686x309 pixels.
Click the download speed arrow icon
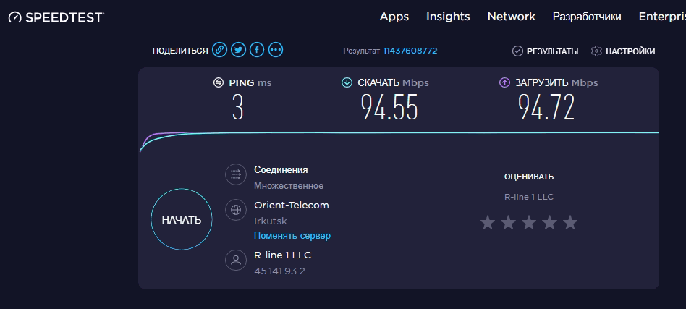pos(347,82)
